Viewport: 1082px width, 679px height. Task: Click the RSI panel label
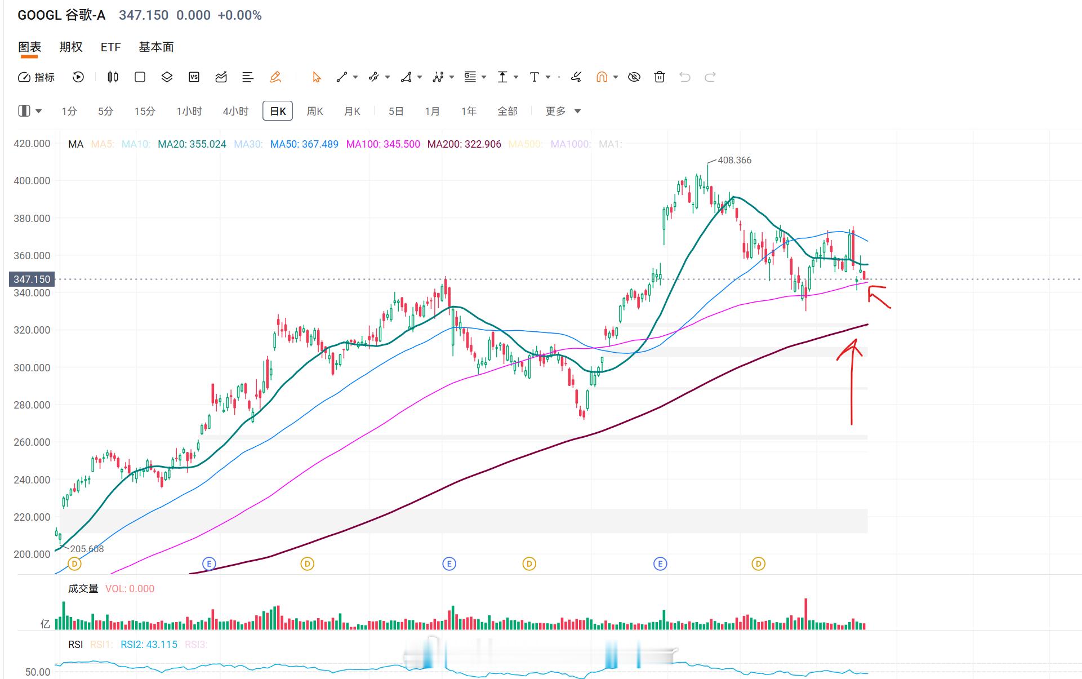coord(75,645)
